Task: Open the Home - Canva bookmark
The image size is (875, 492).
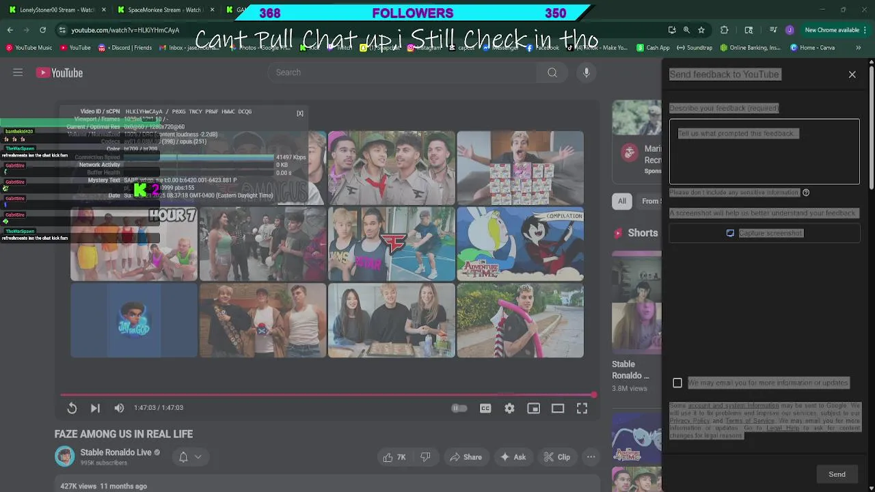Action: click(812, 48)
